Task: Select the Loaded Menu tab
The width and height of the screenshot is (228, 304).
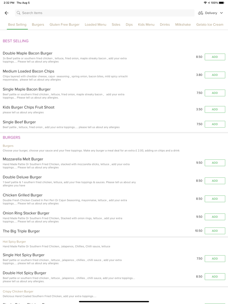Action: (95, 24)
